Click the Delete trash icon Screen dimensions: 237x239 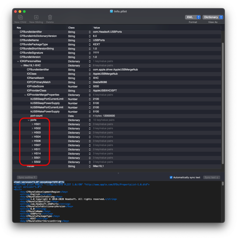tap(50, 17)
